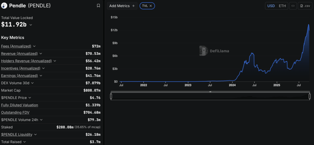Click the plus icon on Add Metrics
The width and height of the screenshot is (314, 145).
coord(133,6)
